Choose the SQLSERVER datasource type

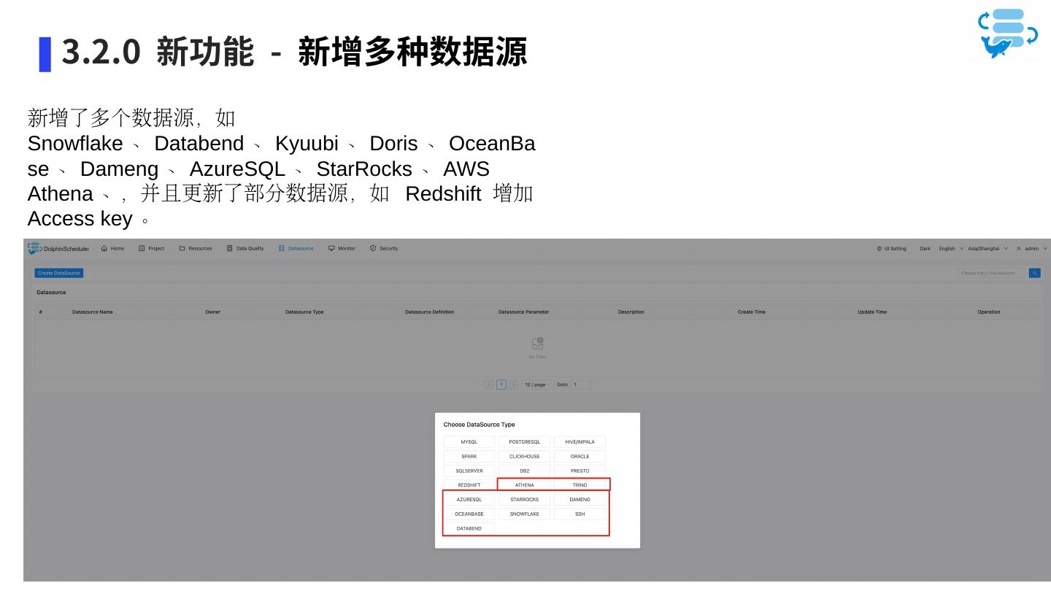[x=469, y=471]
